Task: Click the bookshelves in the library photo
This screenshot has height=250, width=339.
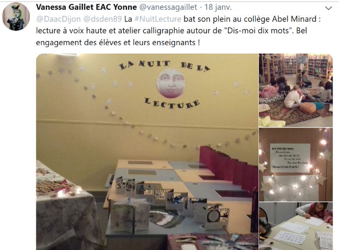Action: (297, 64)
